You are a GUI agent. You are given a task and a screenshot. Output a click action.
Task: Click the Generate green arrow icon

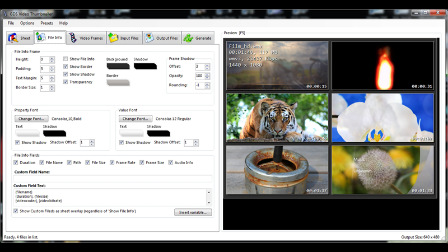coord(188,38)
